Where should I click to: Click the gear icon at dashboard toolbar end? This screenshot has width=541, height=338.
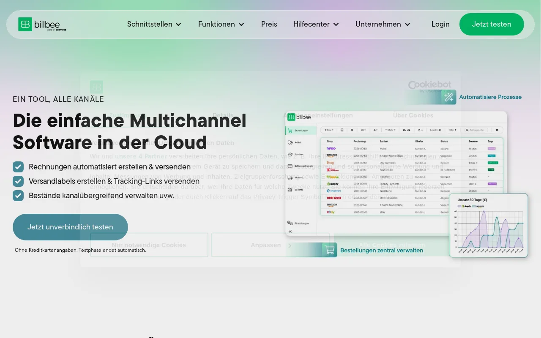(497, 130)
